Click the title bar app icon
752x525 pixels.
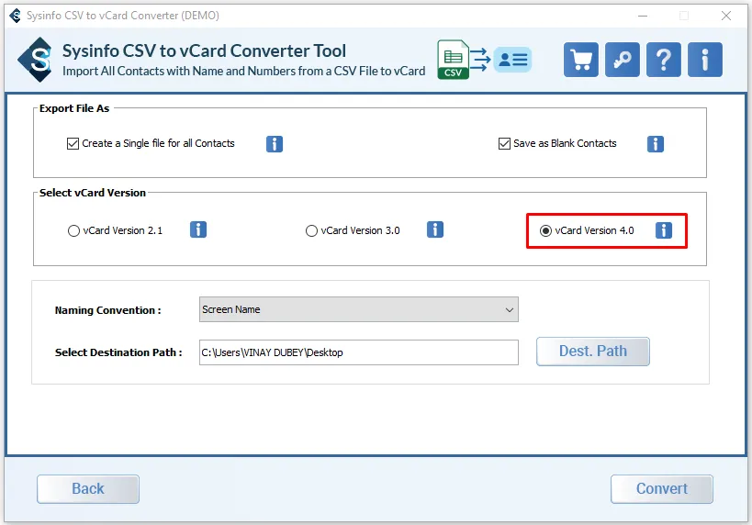click(x=16, y=16)
